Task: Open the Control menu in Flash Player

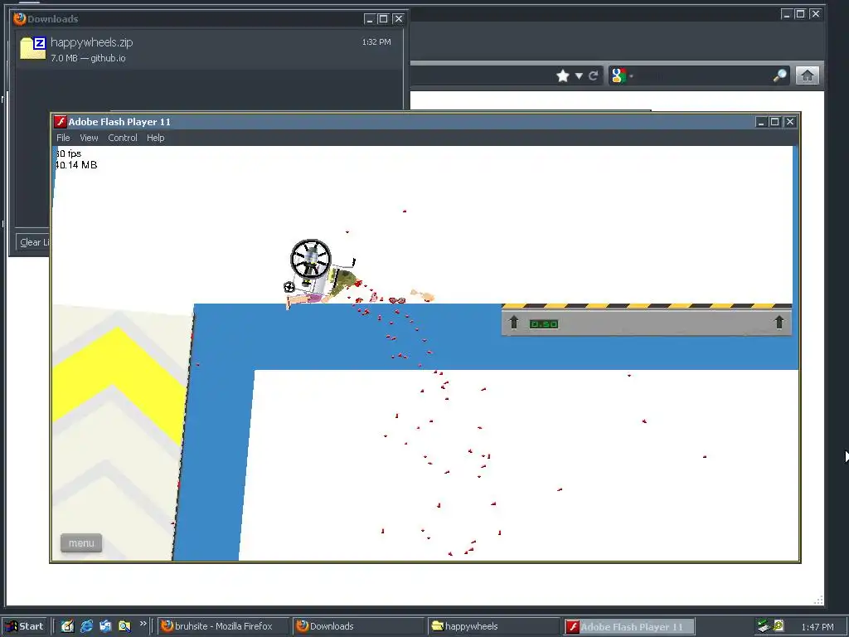Action: click(123, 138)
